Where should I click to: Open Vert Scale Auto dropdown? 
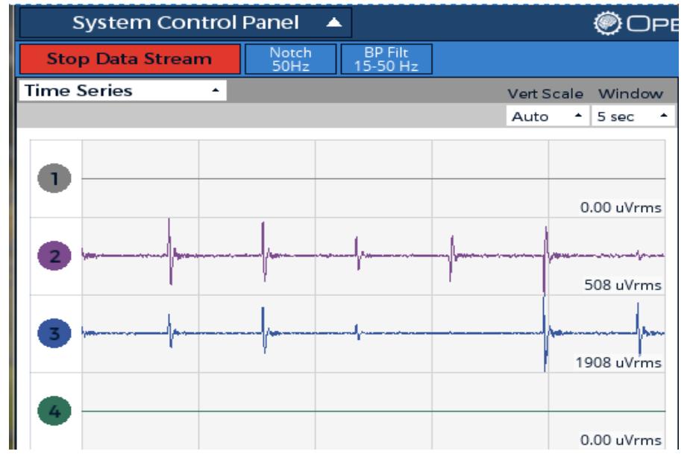click(x=547, y=116)
